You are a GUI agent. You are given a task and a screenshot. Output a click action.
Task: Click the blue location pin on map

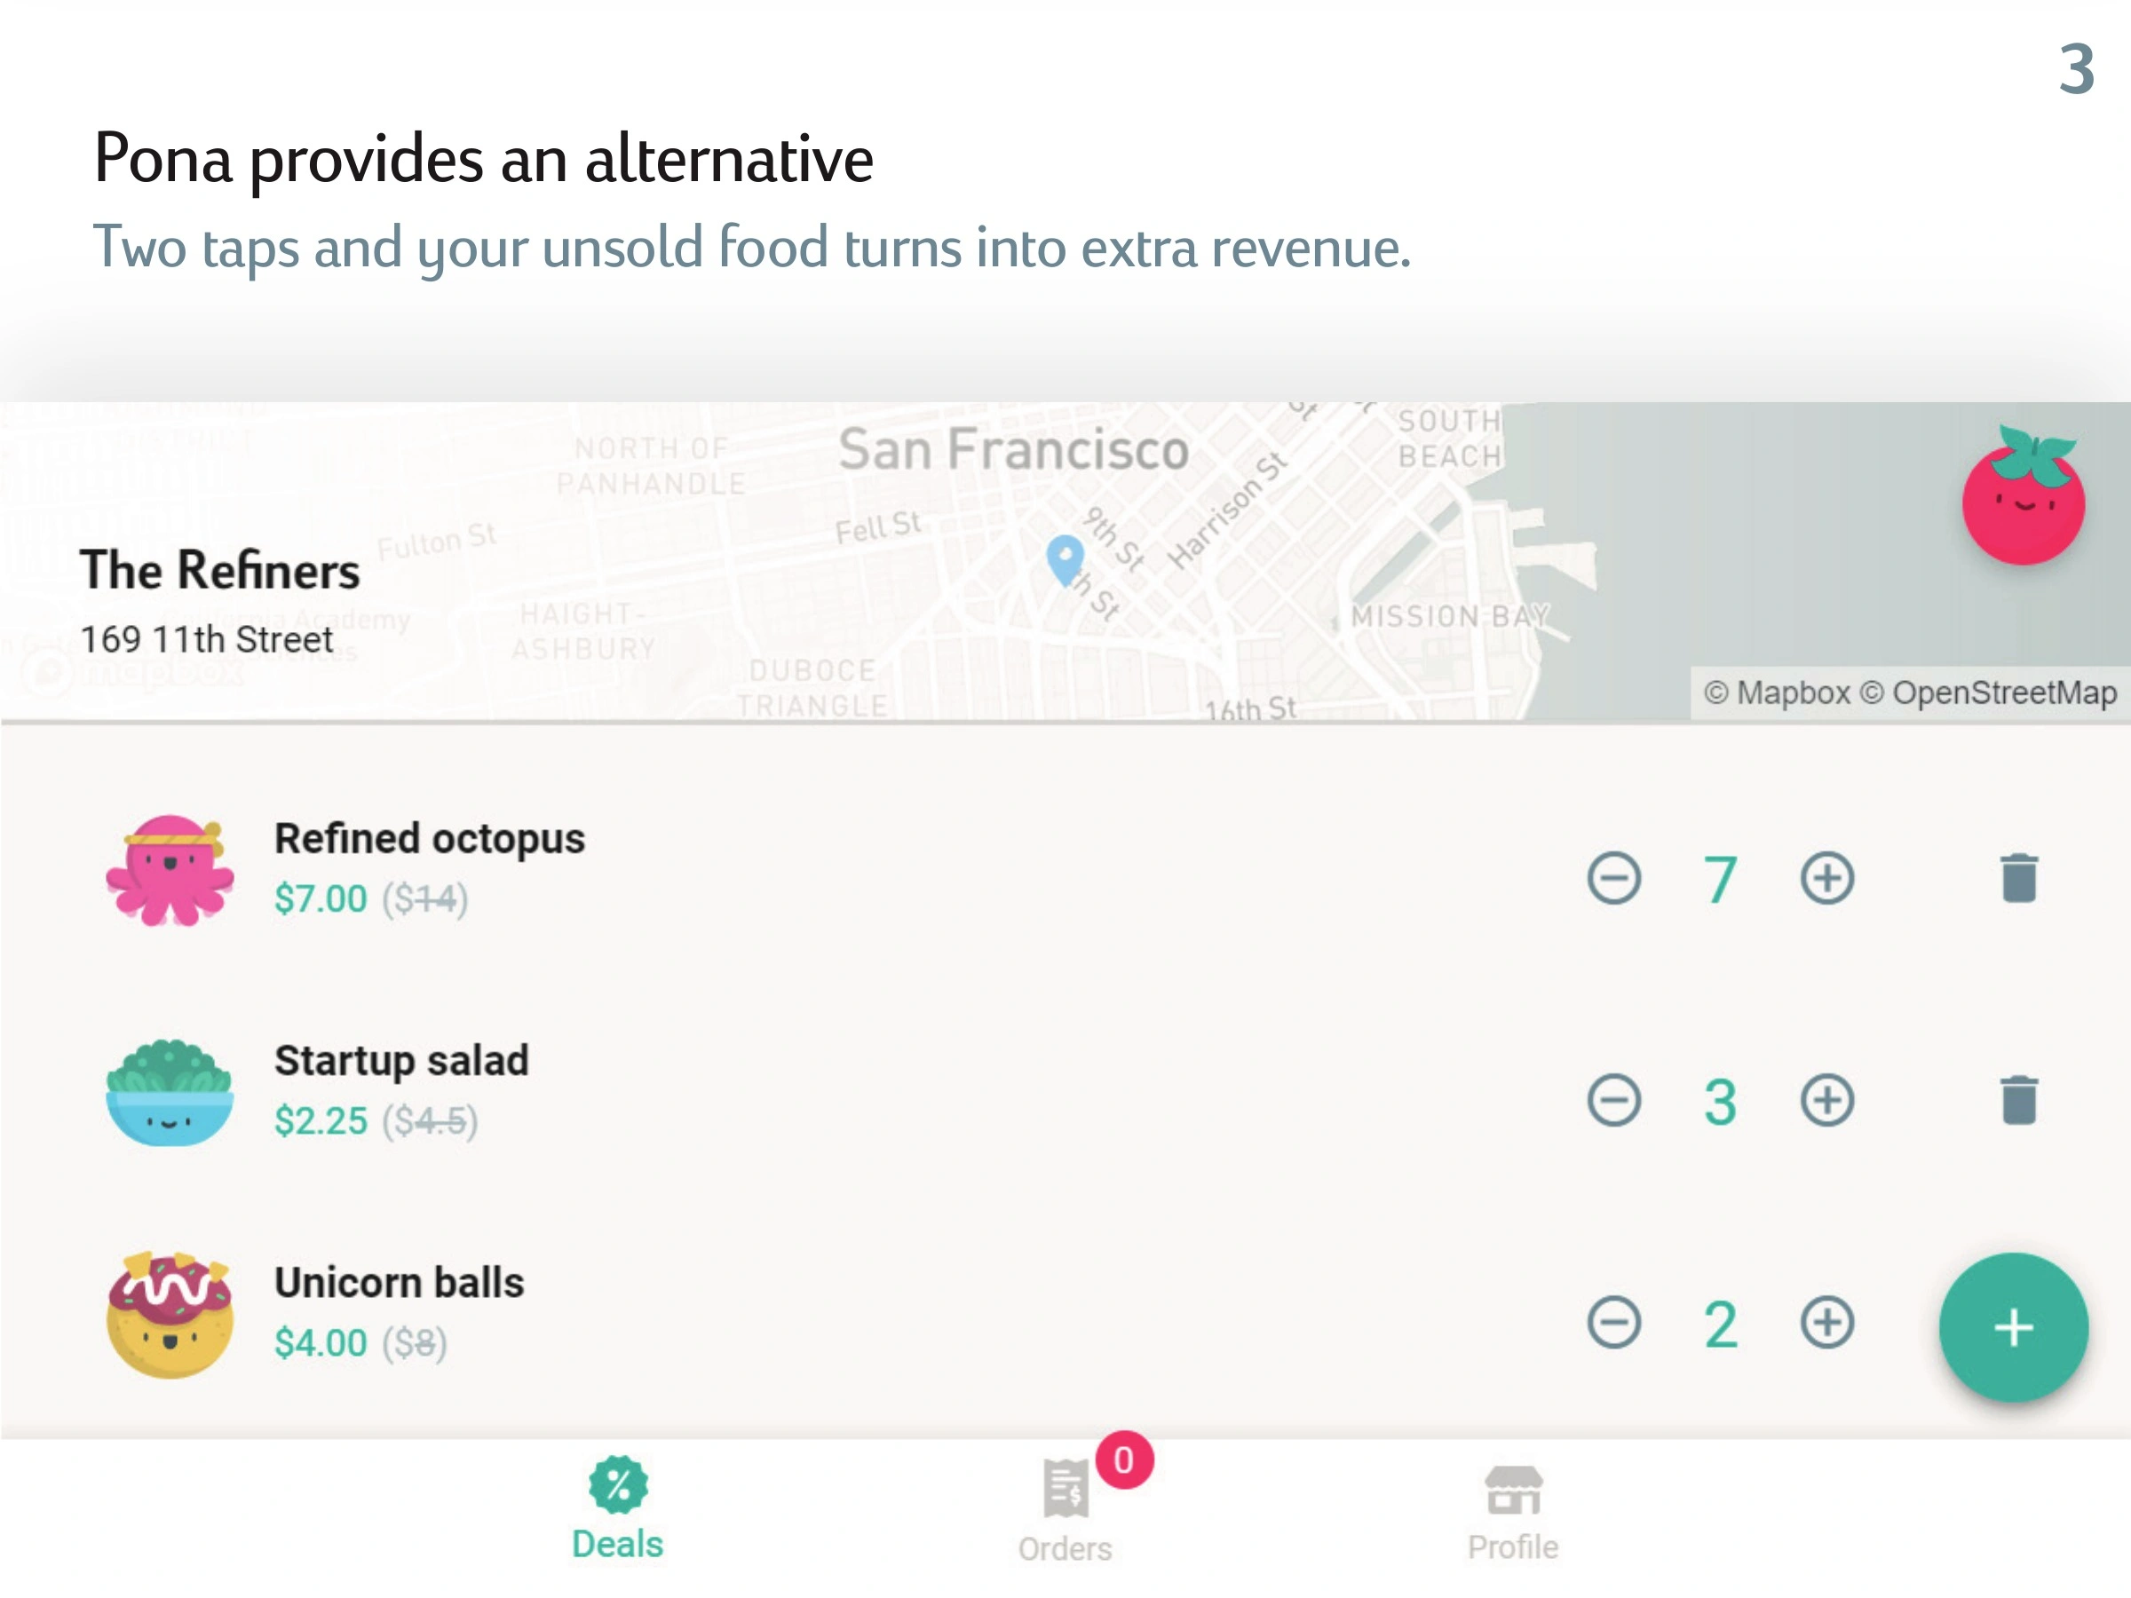1065,560
